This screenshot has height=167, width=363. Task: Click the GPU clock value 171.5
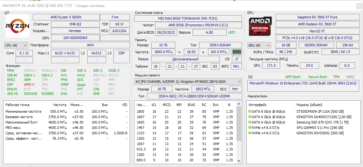pyautogui.click(x=271, y=65)
